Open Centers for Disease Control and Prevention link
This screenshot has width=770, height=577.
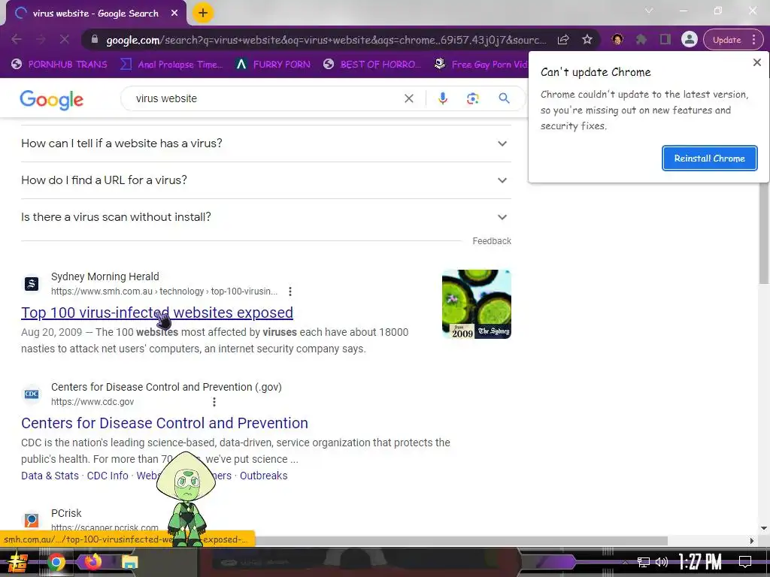[165, 423]
